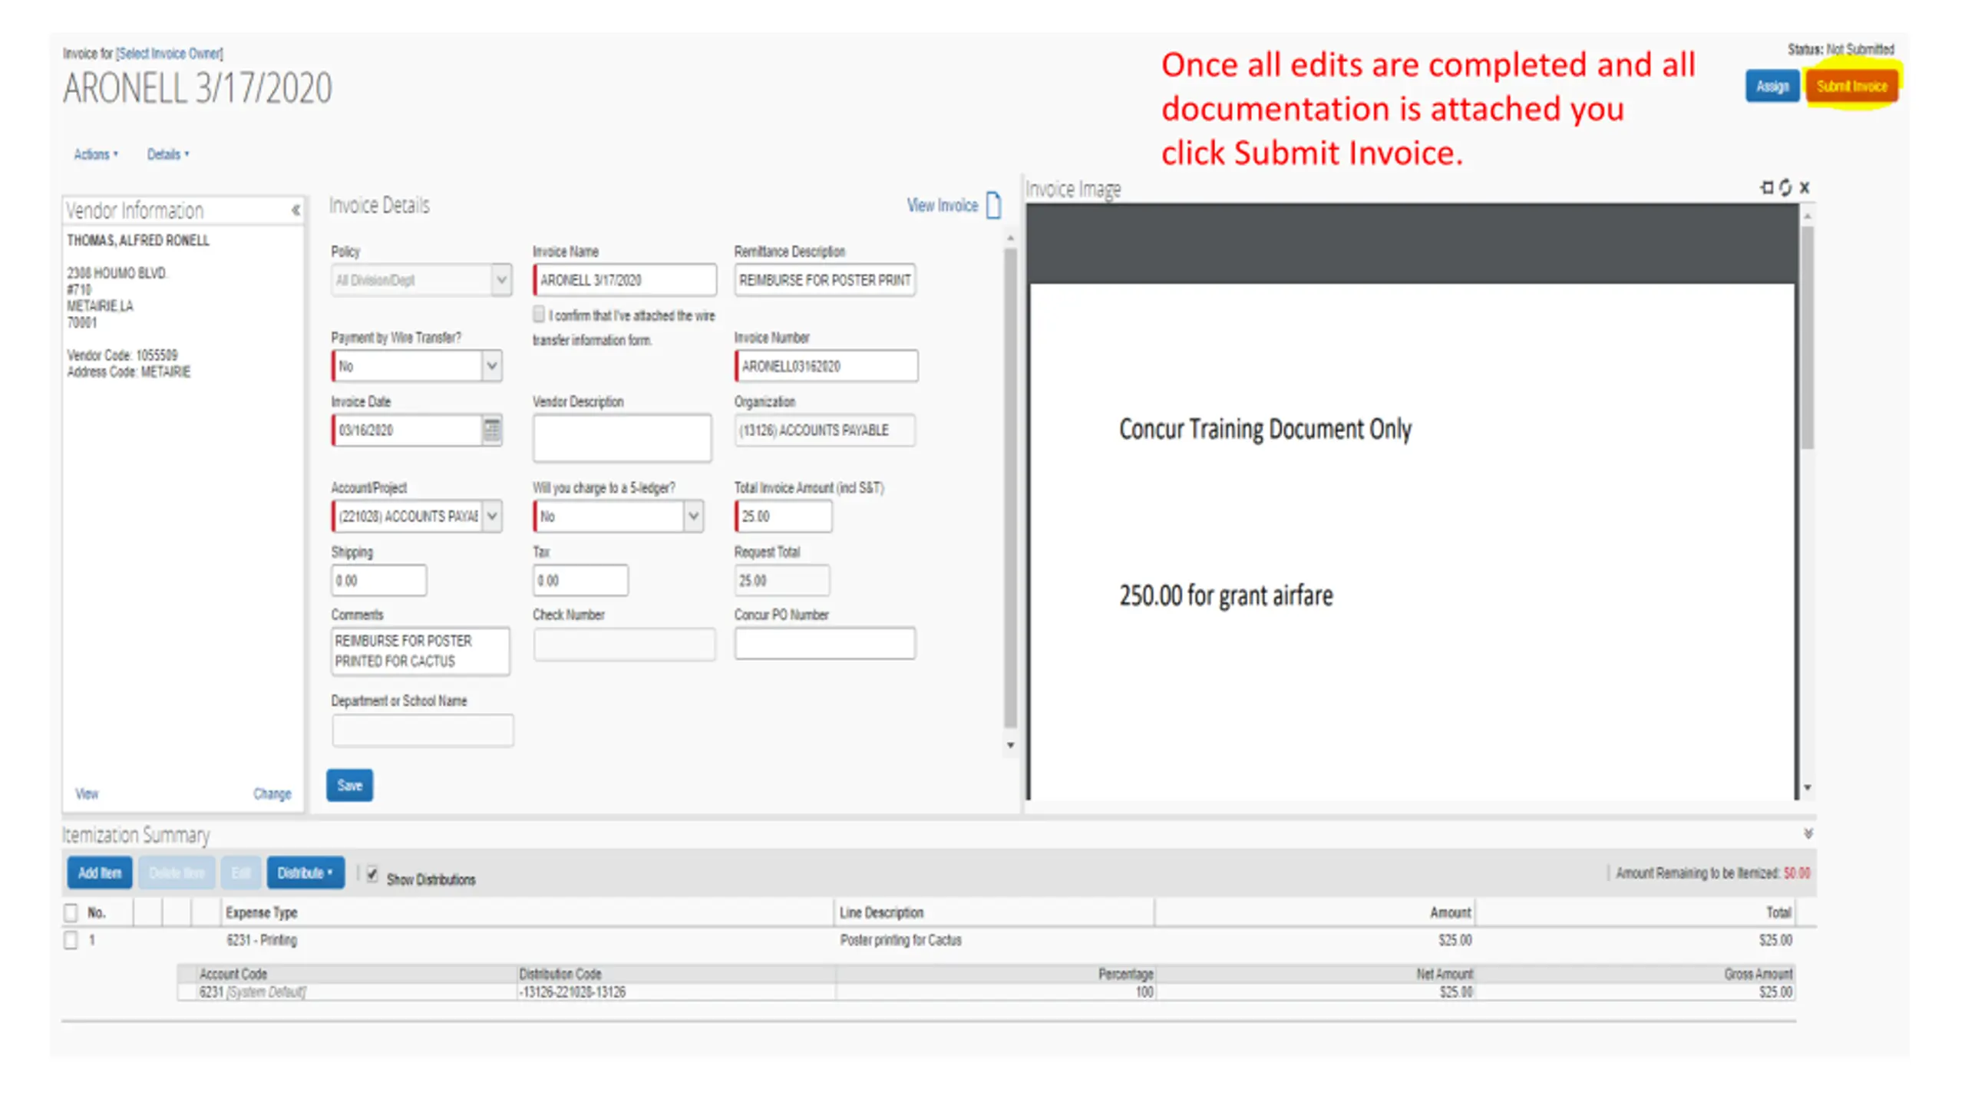Open the Invoice Date calendar picker
1965x1105 pixels.
click(x=492, y=430)
